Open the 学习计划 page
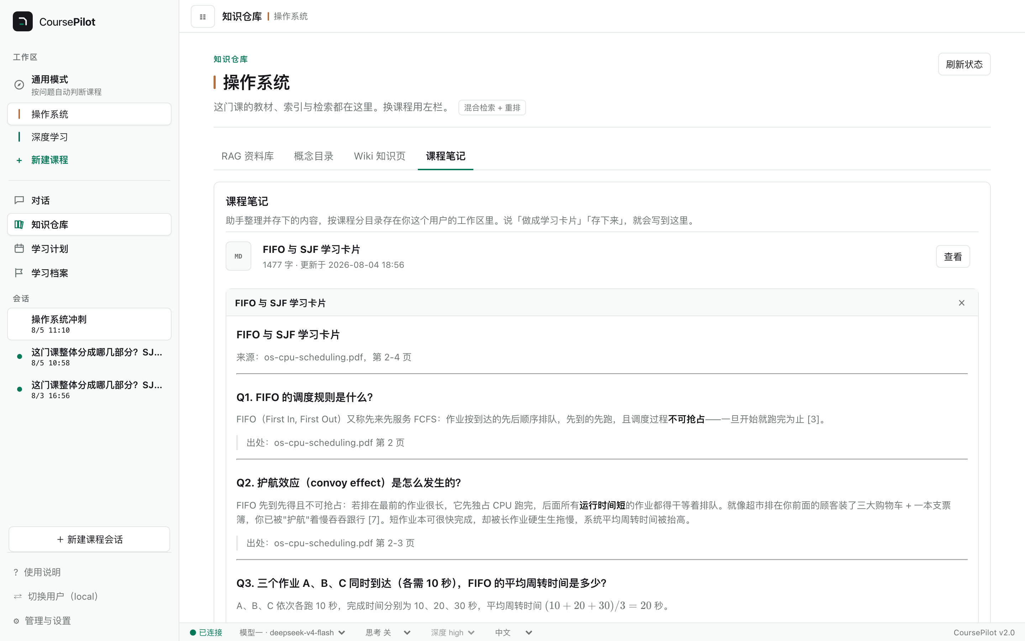 (x=89, y=249)
